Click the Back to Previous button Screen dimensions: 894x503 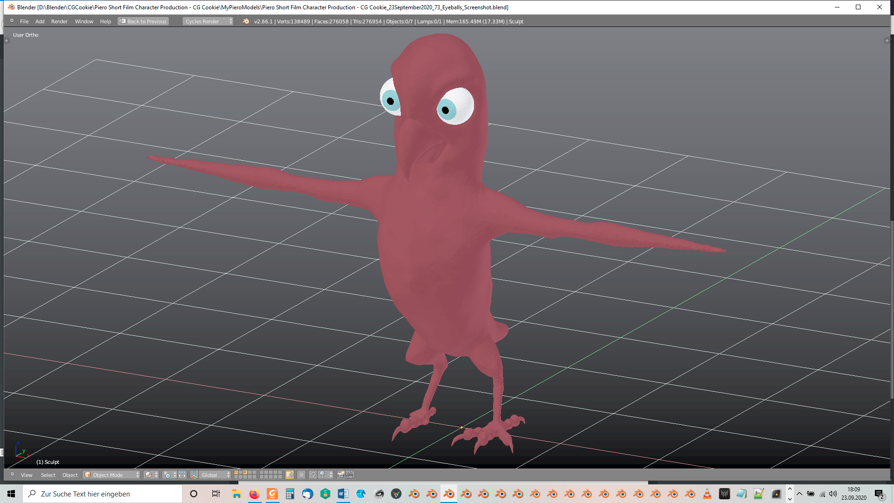pyautogui.click(x=143, y=21)
